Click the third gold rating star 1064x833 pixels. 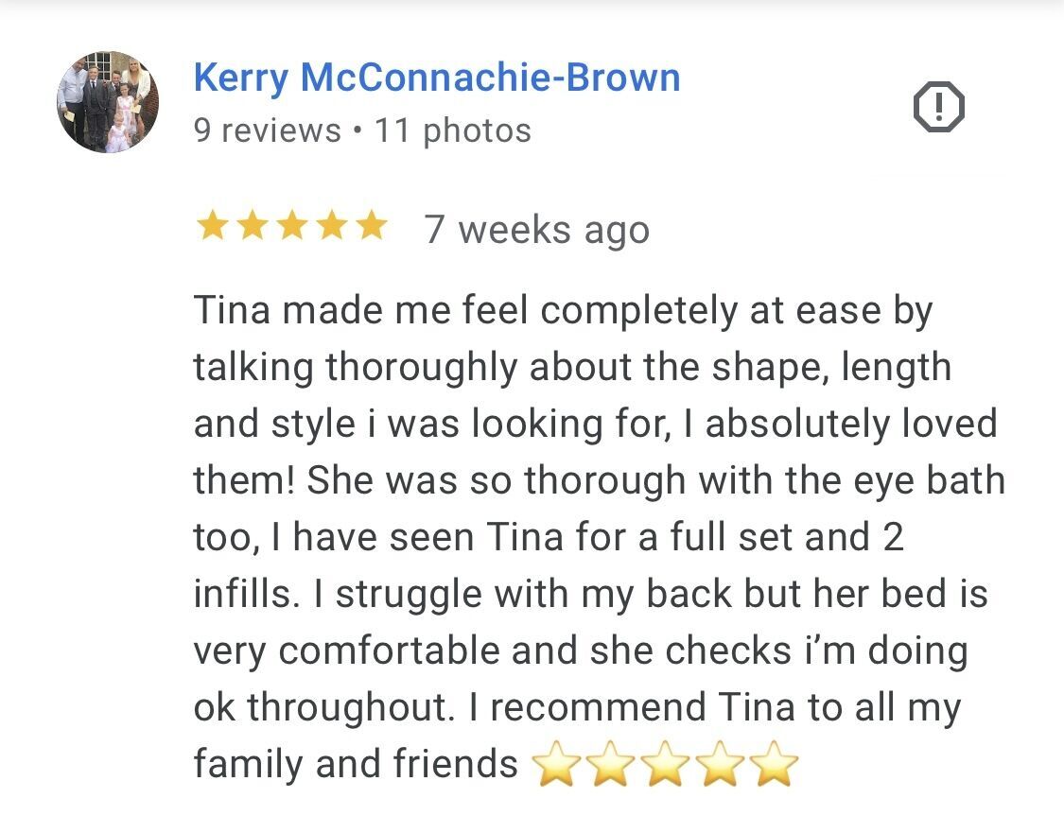click(291, 227)
